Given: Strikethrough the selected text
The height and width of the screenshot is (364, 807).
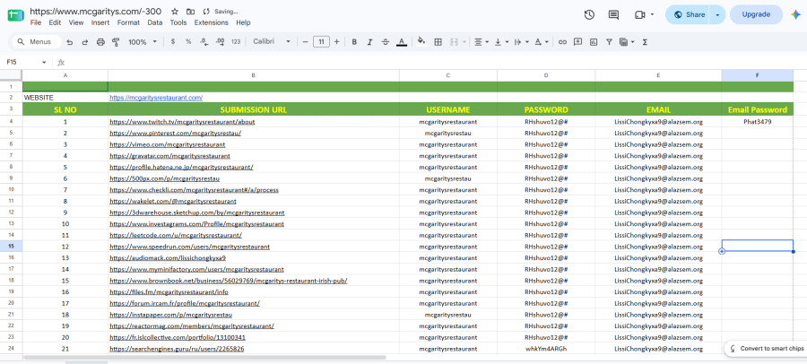Looking at the screenshot, I should (386, 42).
